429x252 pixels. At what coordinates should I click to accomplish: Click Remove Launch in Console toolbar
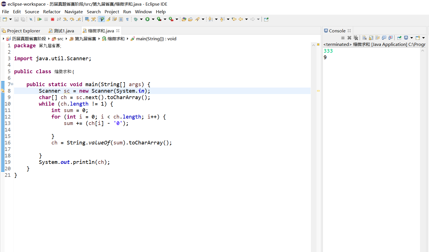(349, 38)
